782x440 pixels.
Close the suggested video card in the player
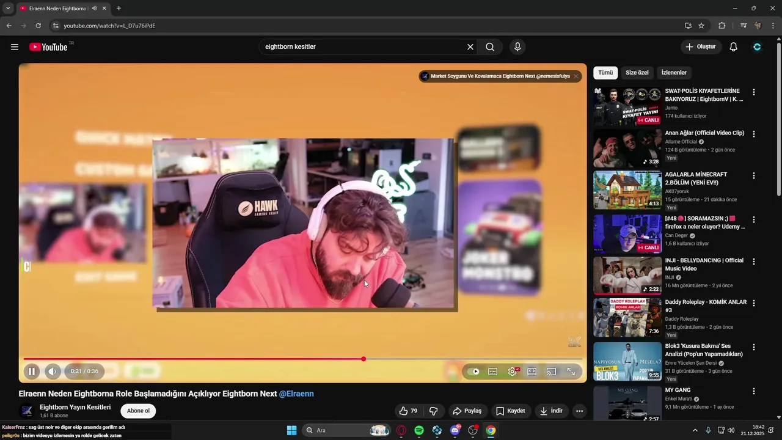tap(576, 76)
